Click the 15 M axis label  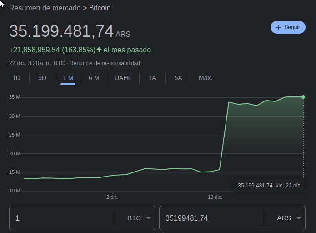click(x=15, y=172)
